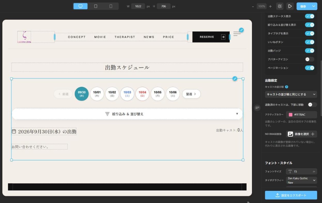Image resolution: width=322 pixels, height=203 pixels.
Task: Zoom in with plus icon
Action: point(270,6)
